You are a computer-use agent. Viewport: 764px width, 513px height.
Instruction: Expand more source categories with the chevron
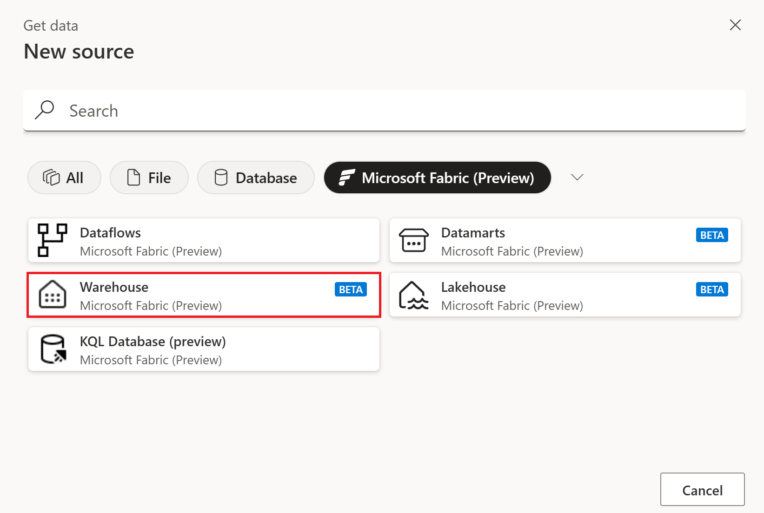click(x=577, y=178)
